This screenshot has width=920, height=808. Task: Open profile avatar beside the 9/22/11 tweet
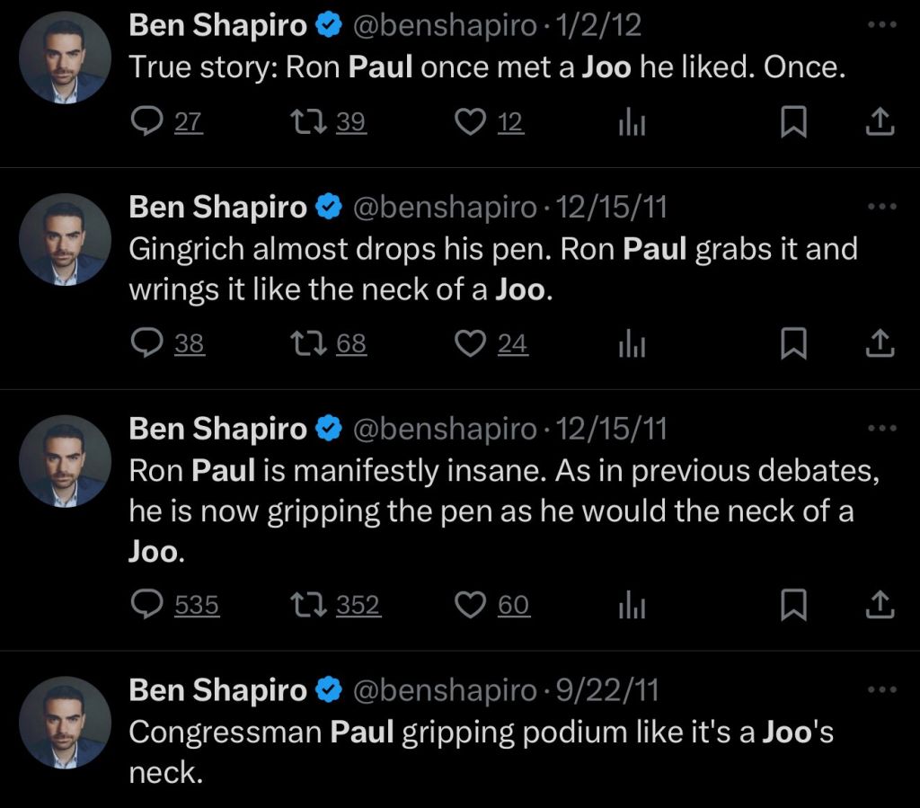[64, 721]
